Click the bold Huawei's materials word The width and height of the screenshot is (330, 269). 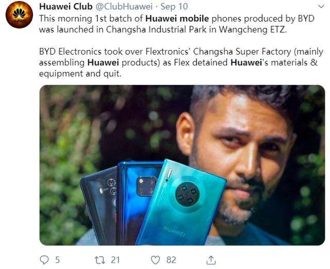[246, 63]
